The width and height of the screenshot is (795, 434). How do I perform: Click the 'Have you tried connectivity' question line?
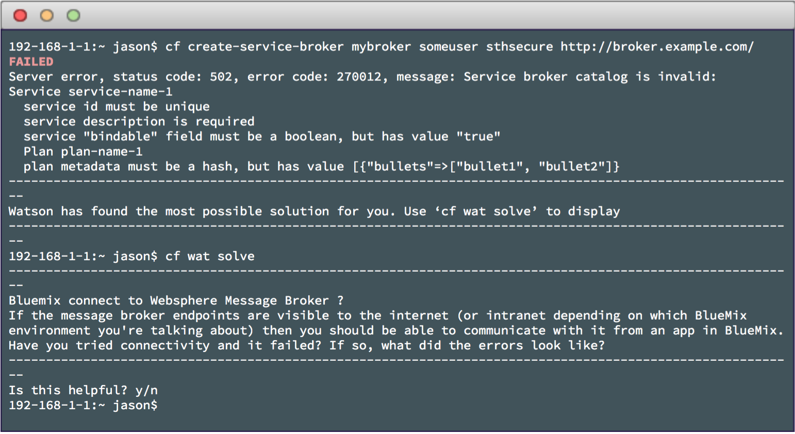(x=306, y=345)
